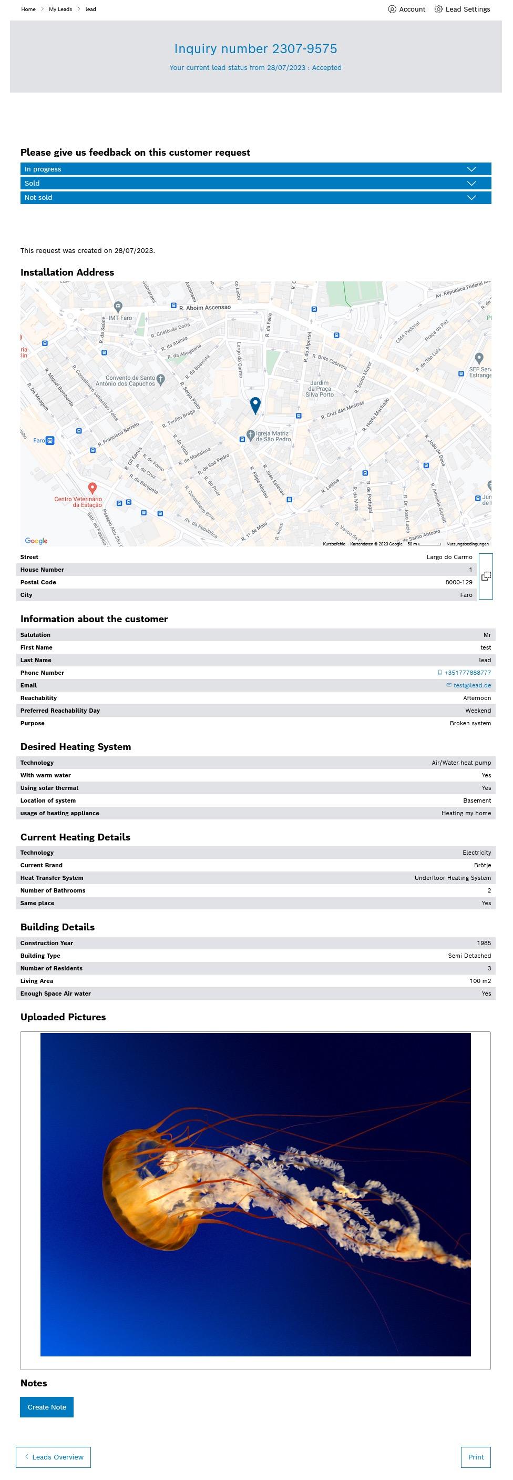The height and width of the screenshot is (1480, 513).
Task: Click the Create Note button
Action: 47,1406
